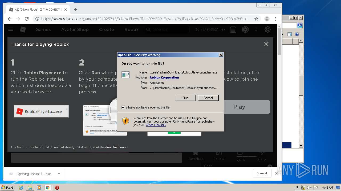Open the Robux hexagon icon

[245, 29]
